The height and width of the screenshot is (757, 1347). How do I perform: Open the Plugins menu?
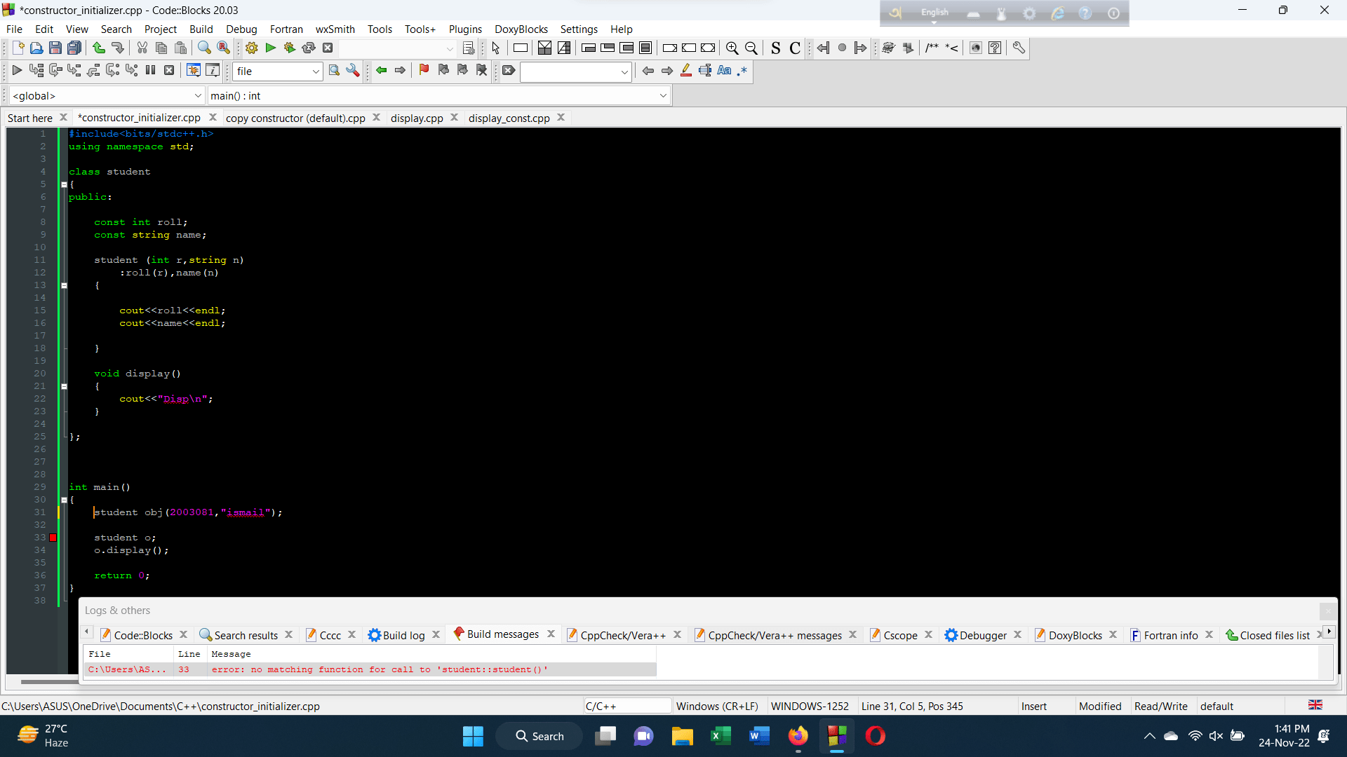click(x=465, y=29)
